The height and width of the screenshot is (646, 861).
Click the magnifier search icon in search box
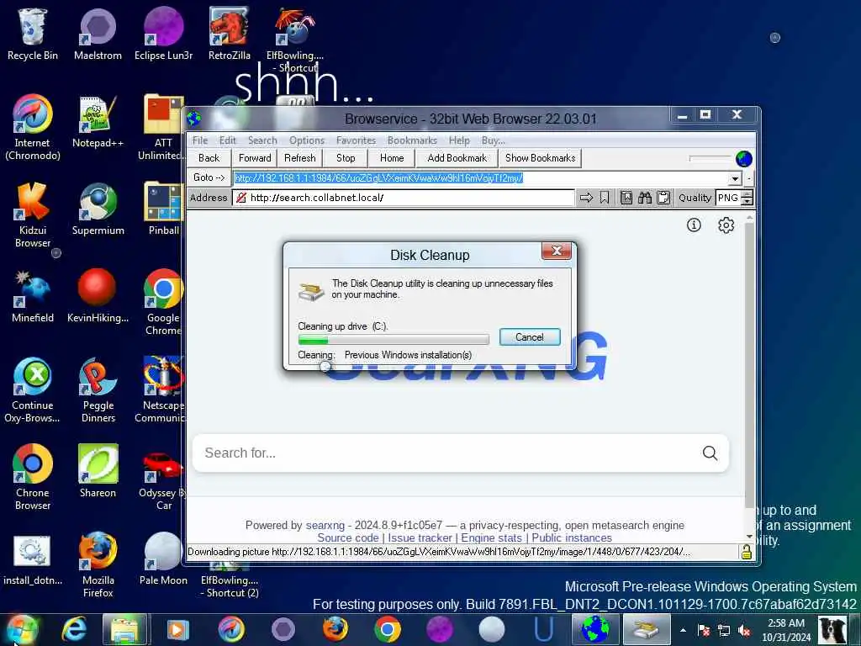pos(710,453)
